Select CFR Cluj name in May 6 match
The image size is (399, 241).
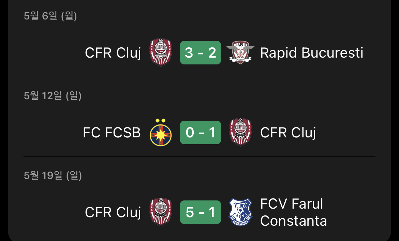coord(113,53)
